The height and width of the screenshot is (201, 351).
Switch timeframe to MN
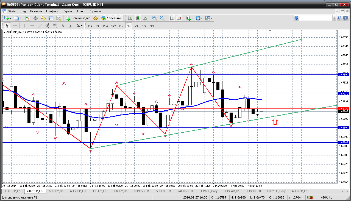click(152, 26)
